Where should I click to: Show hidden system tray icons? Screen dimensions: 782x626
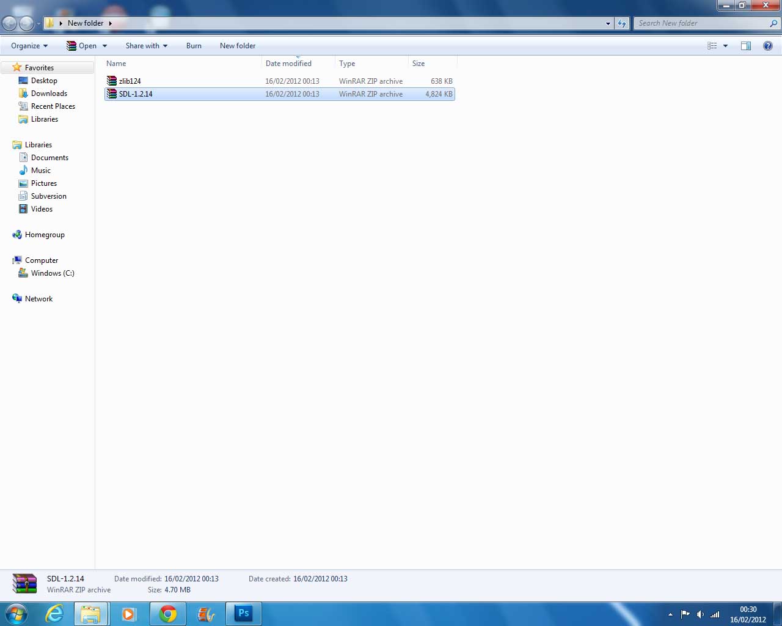[670, 614]
